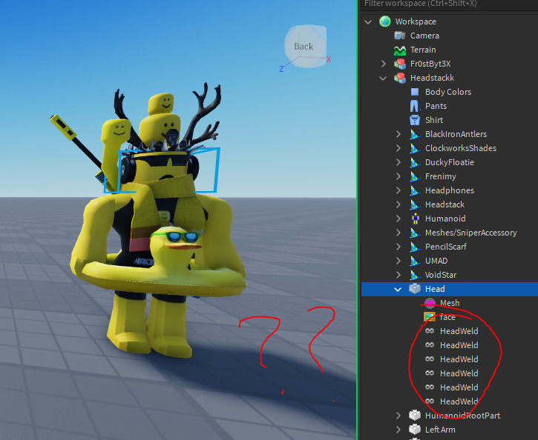Select the Headphones row label
Viewport: 538px width, 440px height.
[x=450, y=190]
